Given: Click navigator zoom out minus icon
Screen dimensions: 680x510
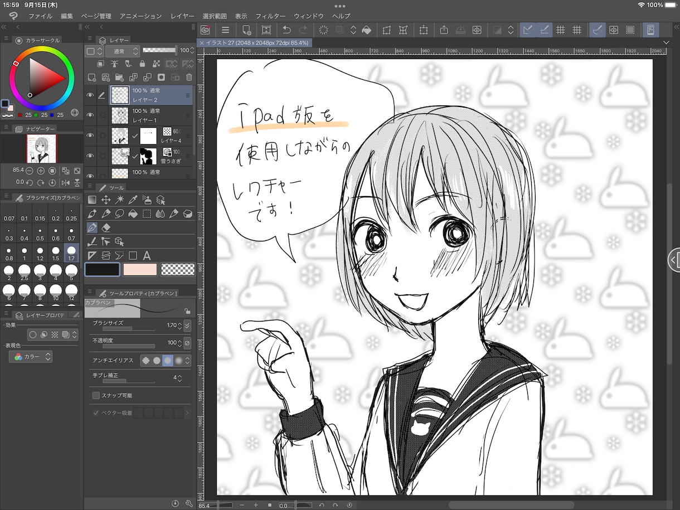Looking at the screenshot, I should coord(29,171).
